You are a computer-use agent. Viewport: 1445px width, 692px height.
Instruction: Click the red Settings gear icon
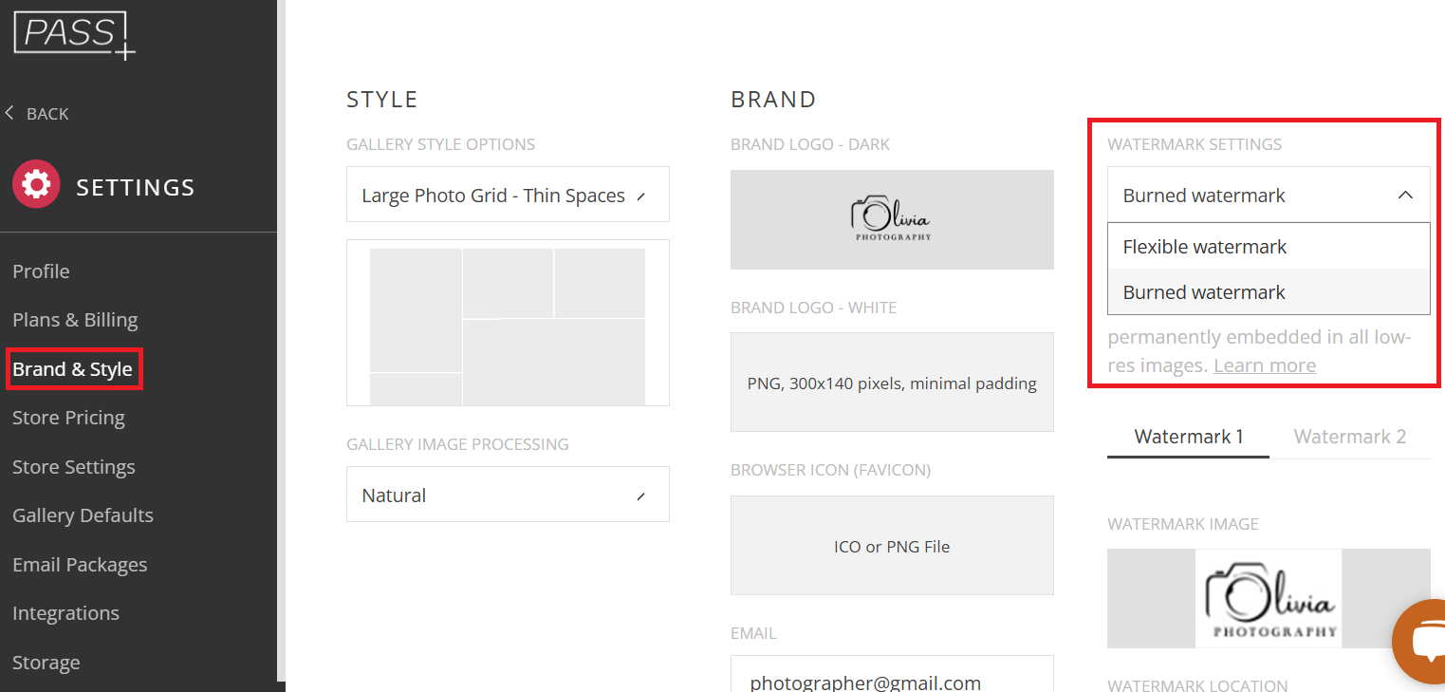(x=36, y=184)
